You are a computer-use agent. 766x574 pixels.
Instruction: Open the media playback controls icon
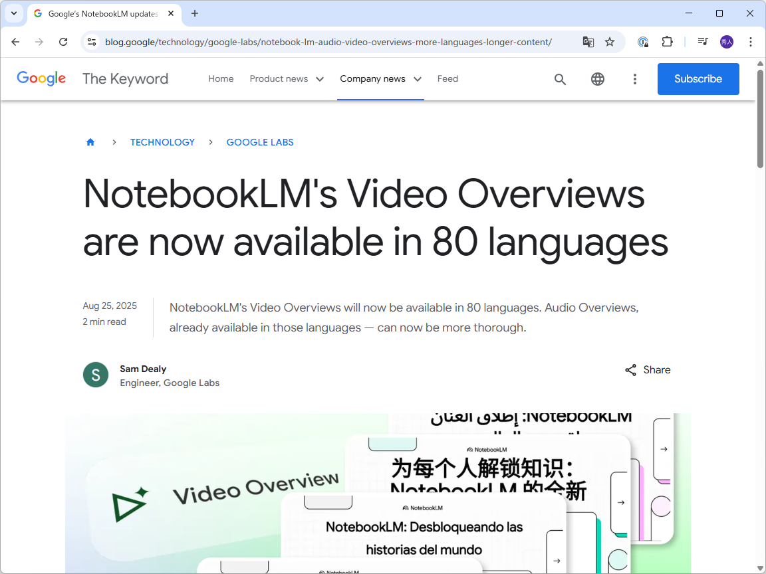(702, 41)
